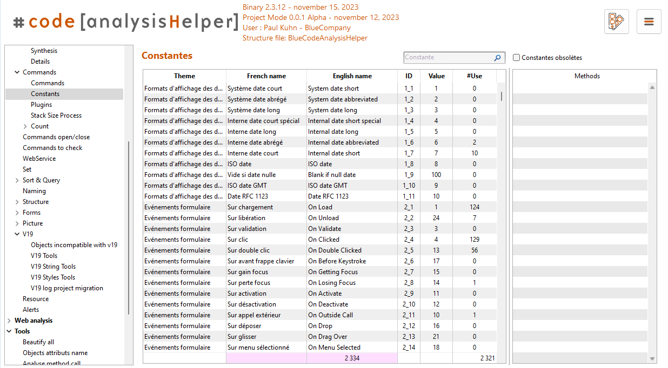Select the On Load constant row

319,207
